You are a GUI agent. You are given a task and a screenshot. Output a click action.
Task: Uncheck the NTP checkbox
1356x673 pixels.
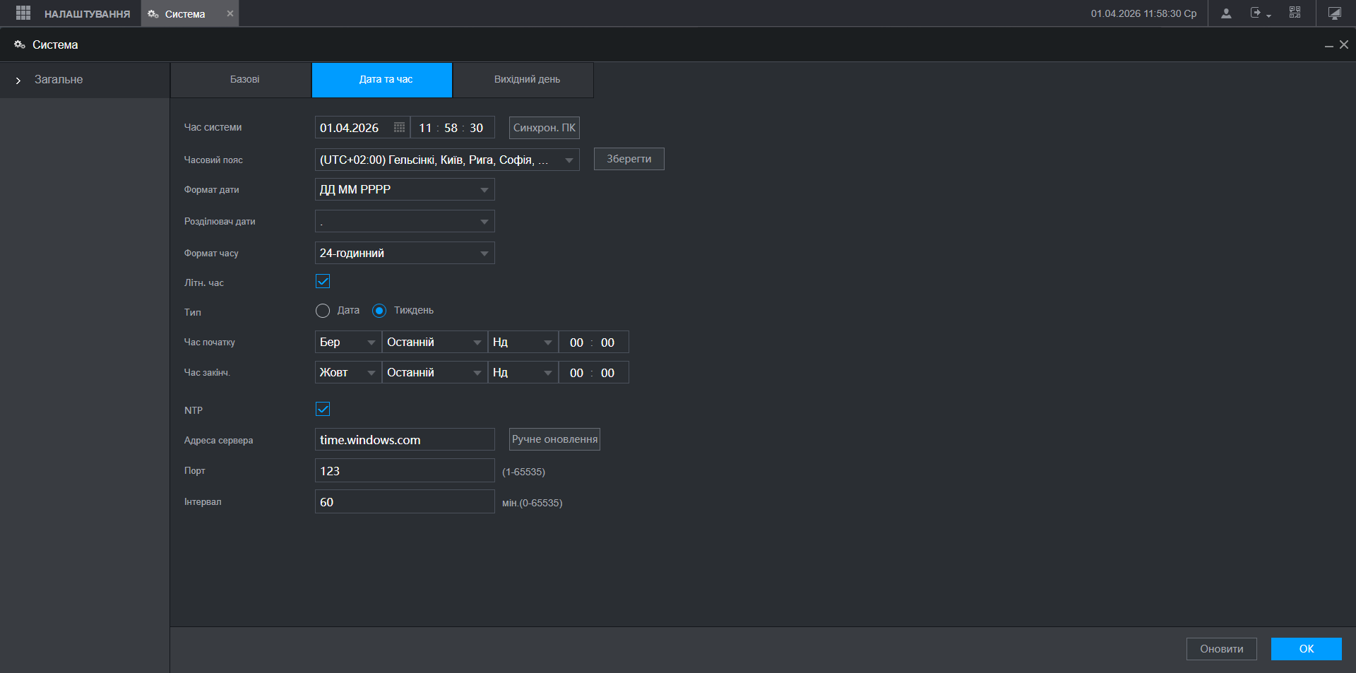click(x=323, y=410)
